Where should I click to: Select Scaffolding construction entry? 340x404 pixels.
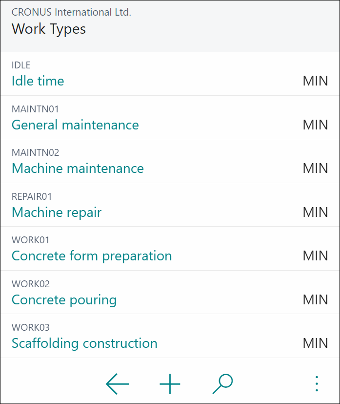(x=84, y=343)
